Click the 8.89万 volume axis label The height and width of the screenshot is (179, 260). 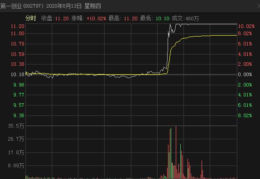[x=16, y=165]
